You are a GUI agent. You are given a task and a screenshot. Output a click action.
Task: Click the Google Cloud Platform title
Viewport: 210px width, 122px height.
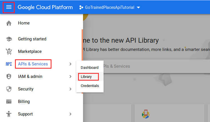pyautogui.click(x=45, y=7)
